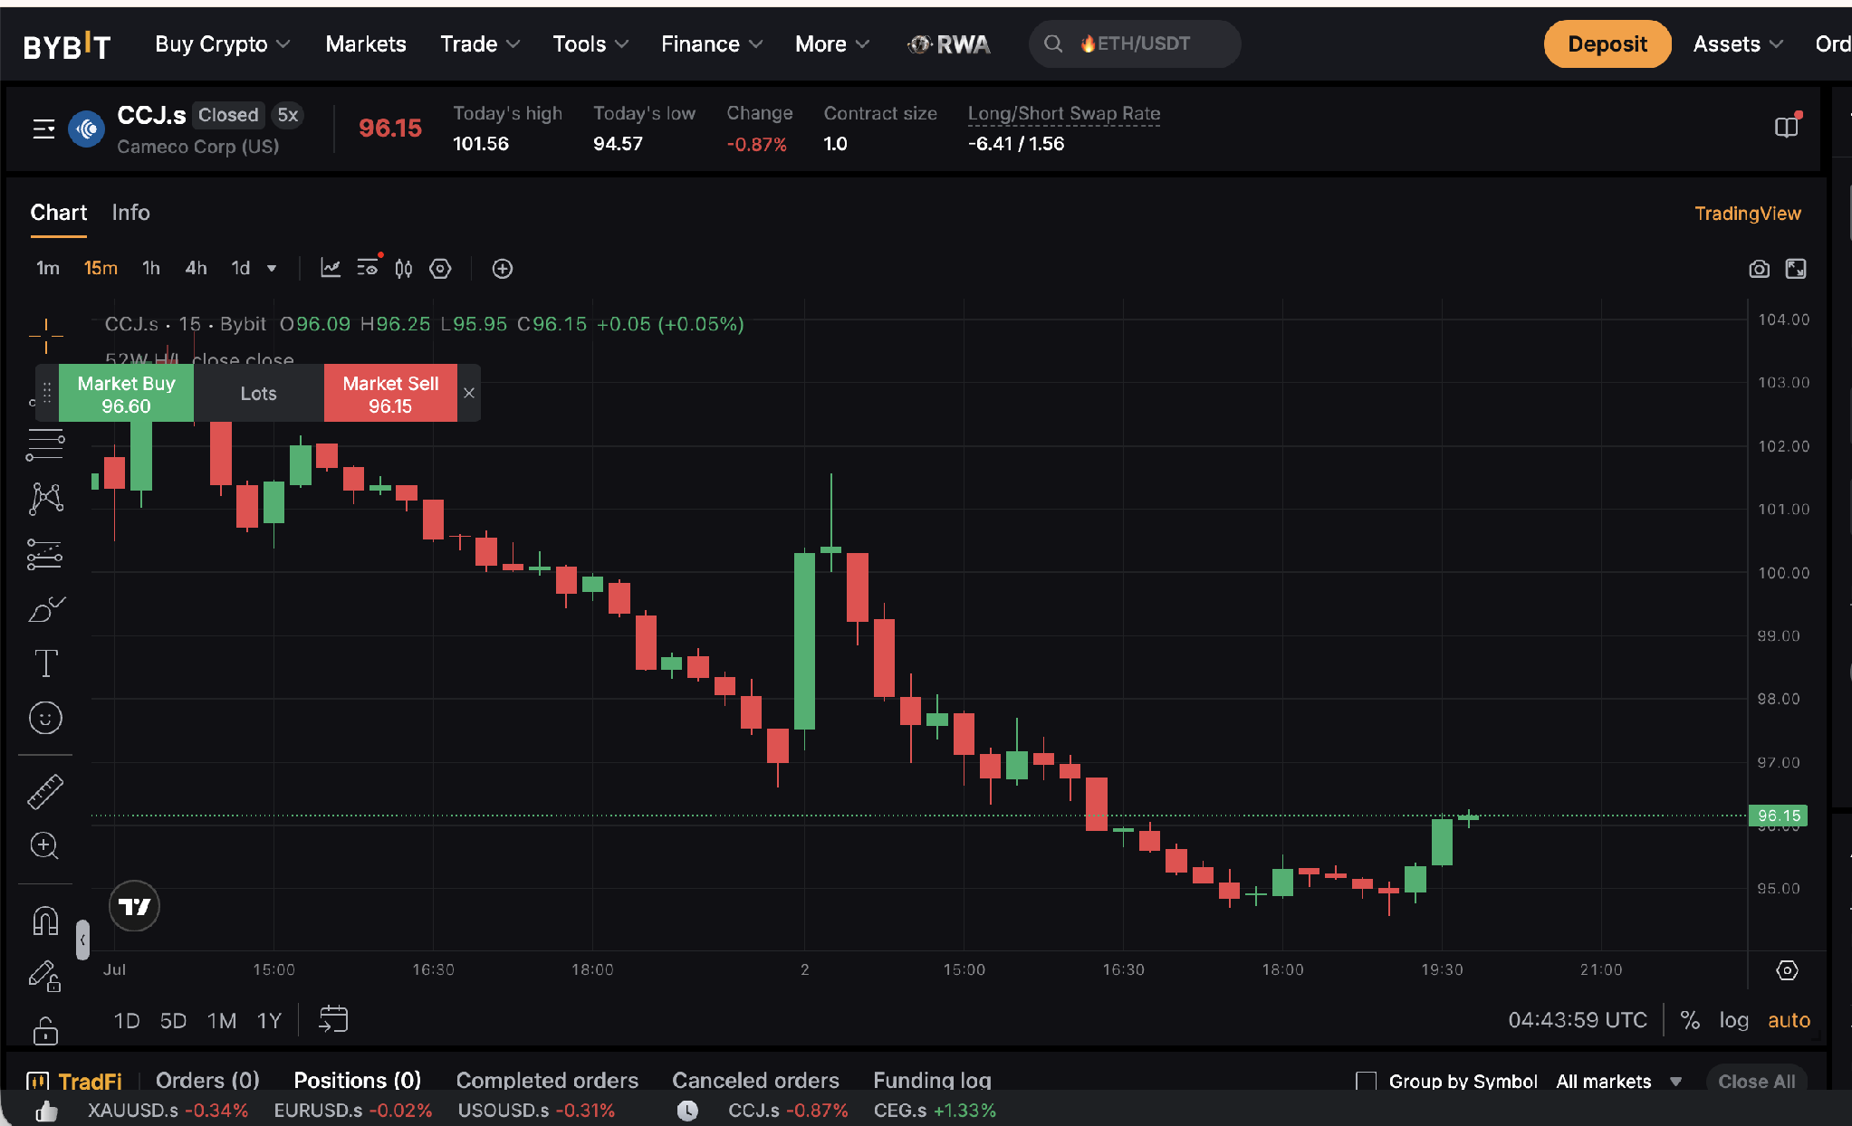Viewport: 1852px width, 1126px height.
Task: Select the 1h timeframe
Action: (x=151, y=269)
